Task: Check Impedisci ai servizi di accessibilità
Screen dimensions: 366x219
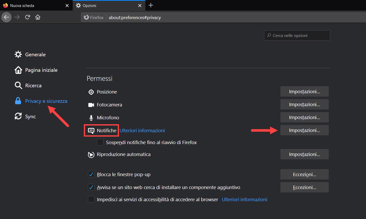Action: [x=91, y=199]
